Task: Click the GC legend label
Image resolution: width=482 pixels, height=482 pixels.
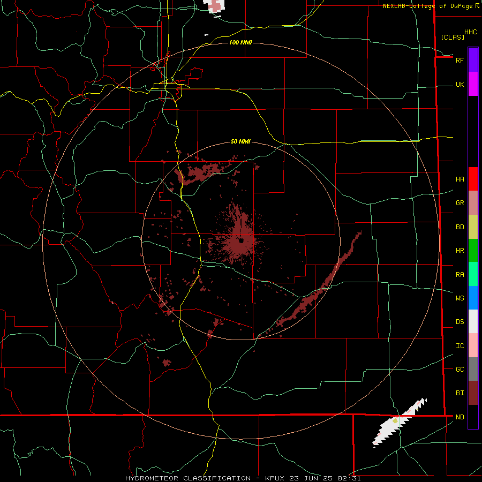Action: click(460, 370)
